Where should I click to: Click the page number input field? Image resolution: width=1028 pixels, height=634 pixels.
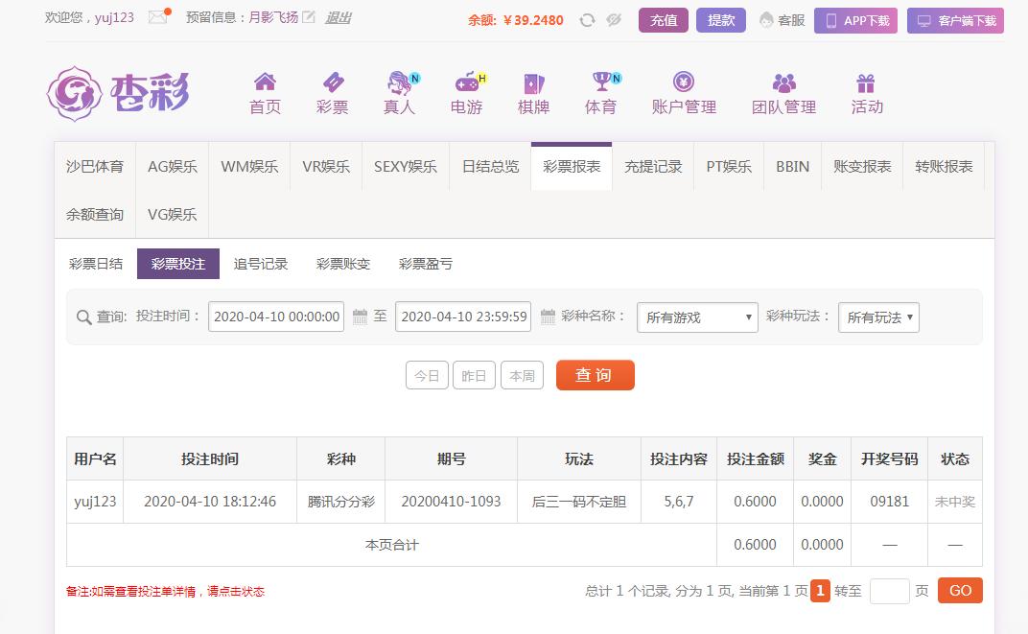point(889,591)
